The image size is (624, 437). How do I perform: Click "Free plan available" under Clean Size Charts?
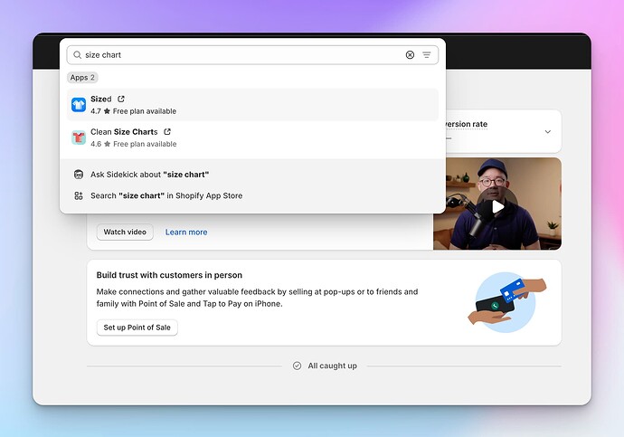point(145,144)
